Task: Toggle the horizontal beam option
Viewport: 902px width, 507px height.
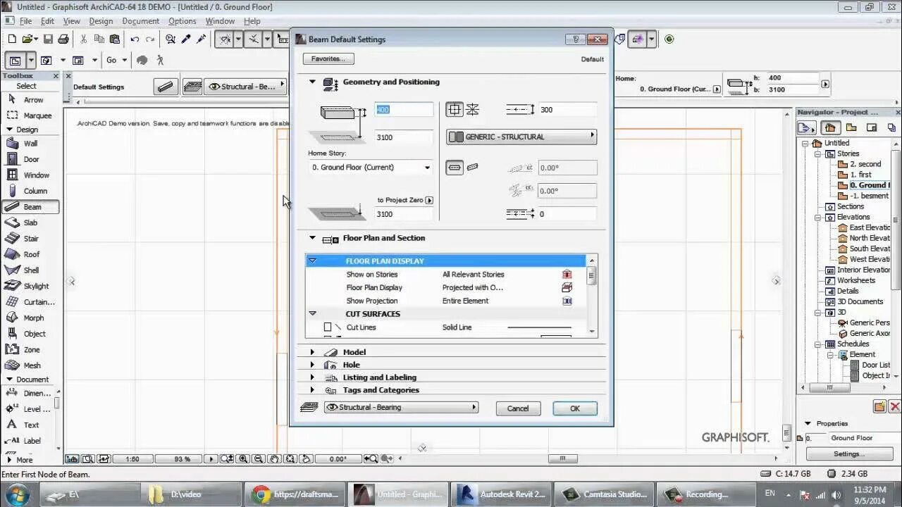Action: click(x=455, y=168)
